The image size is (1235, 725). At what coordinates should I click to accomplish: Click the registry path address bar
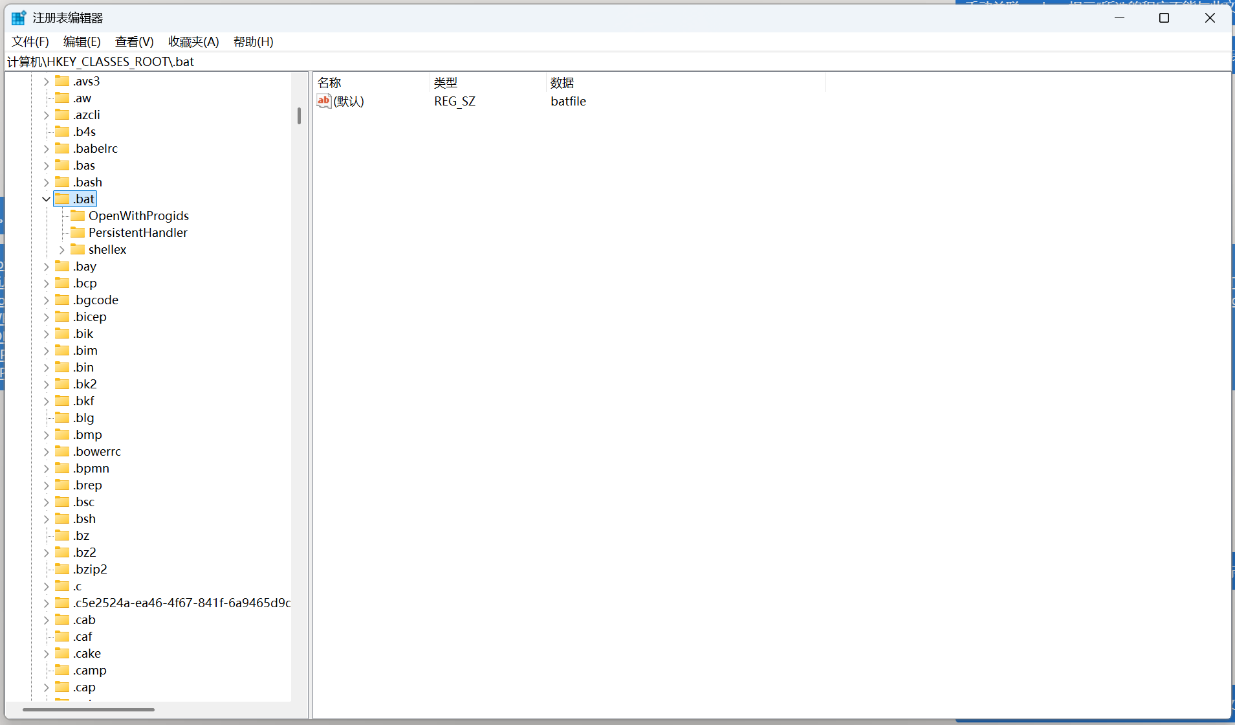618,61
